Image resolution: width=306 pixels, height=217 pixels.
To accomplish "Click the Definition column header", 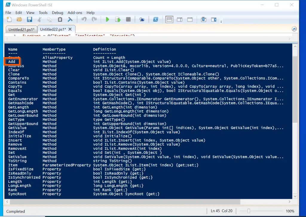I will pyautogui.click(x=104, y=49).
